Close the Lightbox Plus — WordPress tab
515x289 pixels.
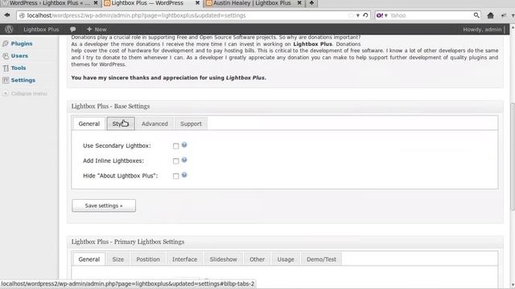pos(197,3)
